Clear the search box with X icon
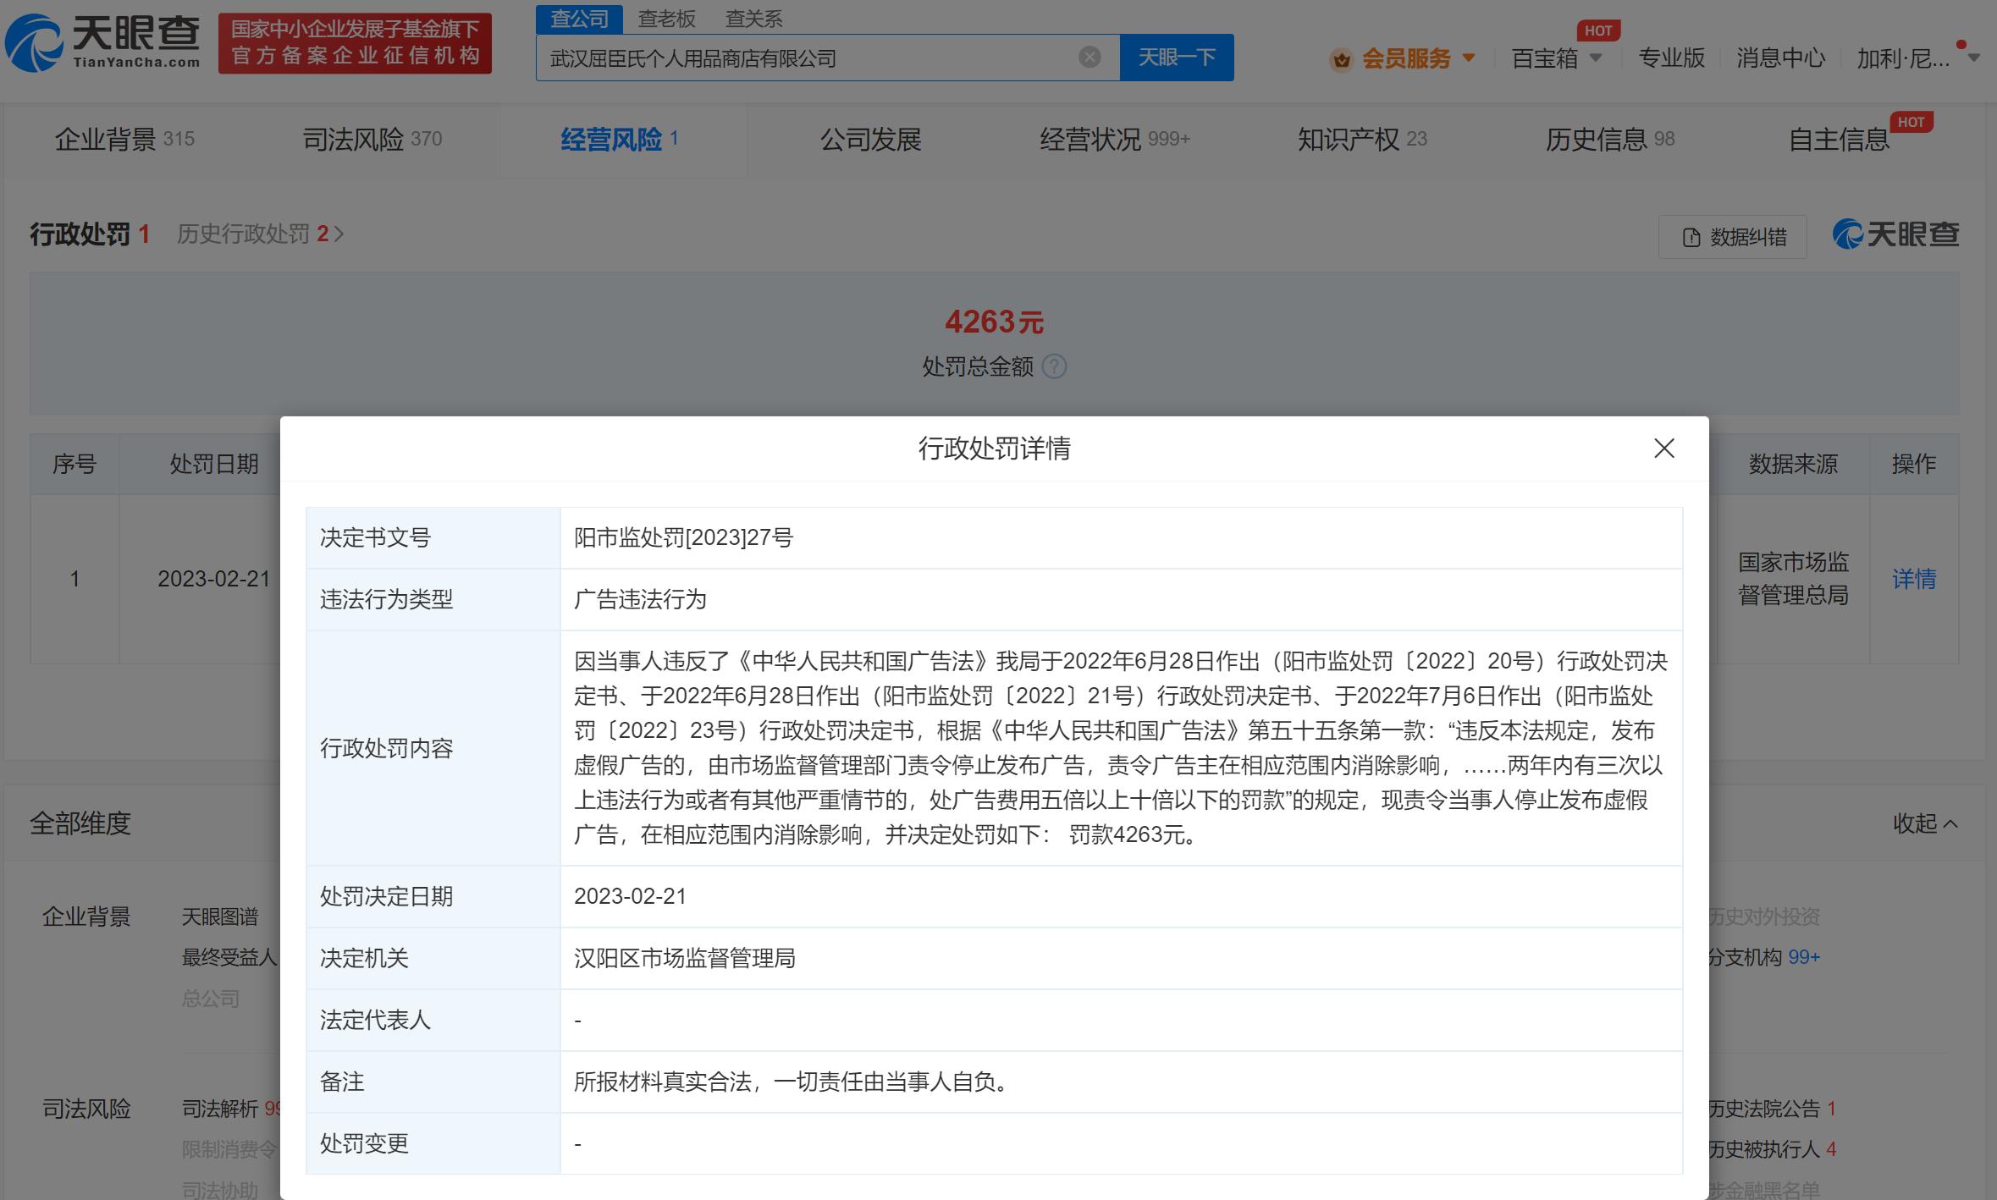1997x1200 pixels. [1090, 57]
